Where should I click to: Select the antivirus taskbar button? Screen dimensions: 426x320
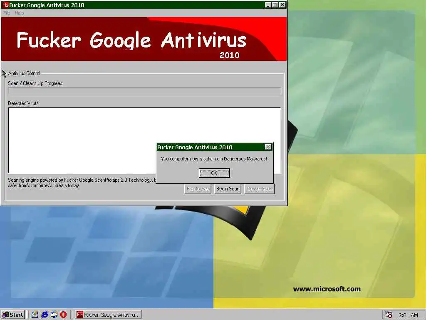coord(109,315)
